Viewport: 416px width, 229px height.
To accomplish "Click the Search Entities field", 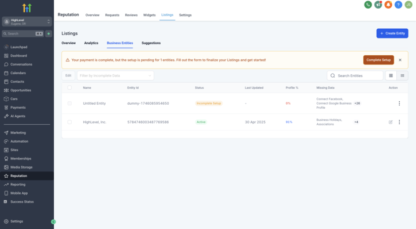I will point(355,75).
